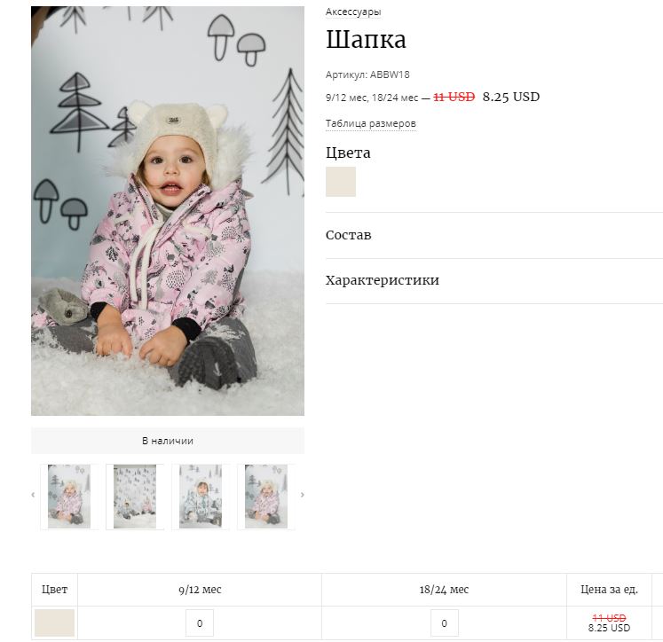Go to the Аксессуары category link

pyautogui.click(x=353, y=12)
